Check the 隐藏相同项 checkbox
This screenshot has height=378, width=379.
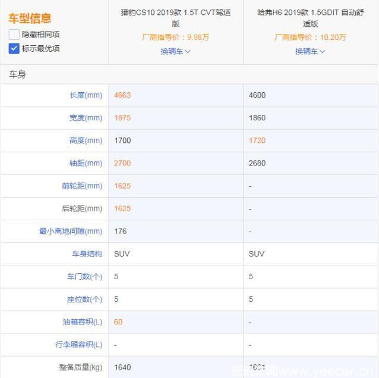coord(14,35)
